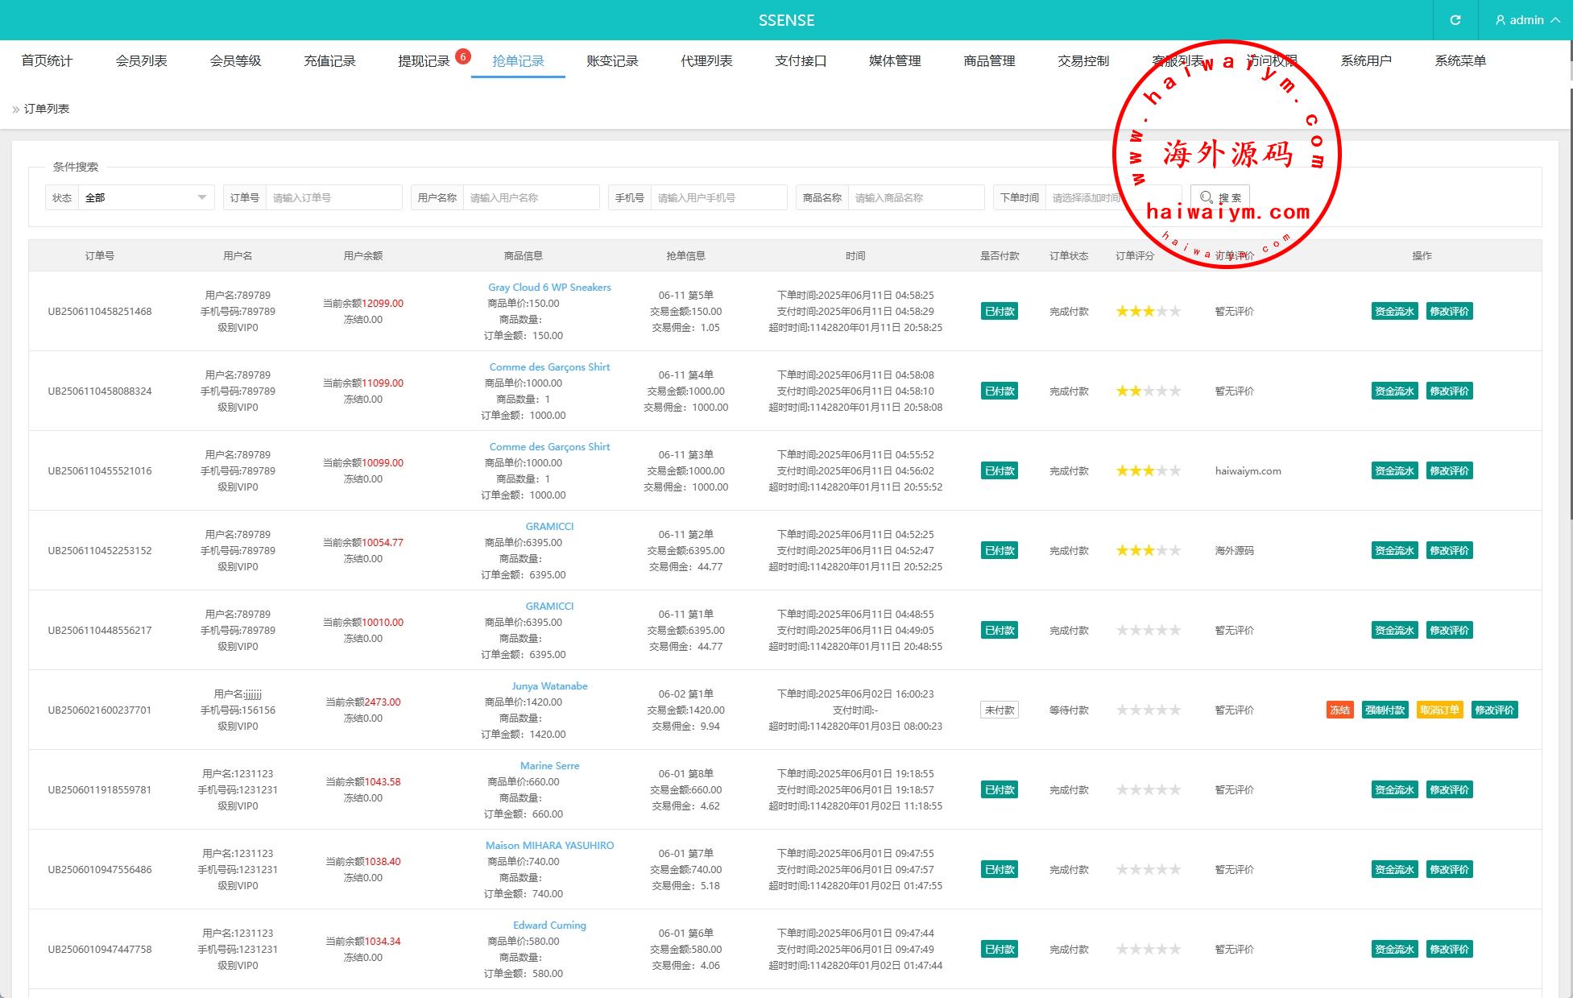Open the admin user menu

(1526, 20)
